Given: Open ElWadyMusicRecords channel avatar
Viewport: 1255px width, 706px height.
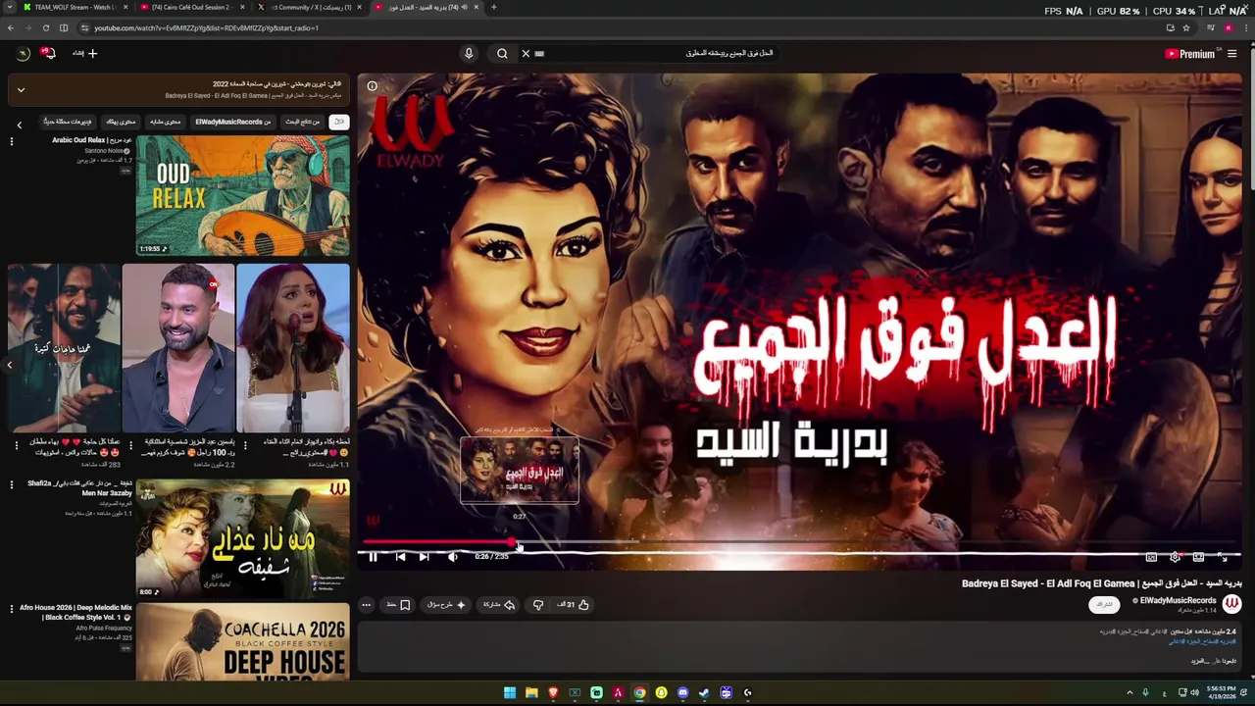Looking at the screenshot, I should pos(1231,604).
